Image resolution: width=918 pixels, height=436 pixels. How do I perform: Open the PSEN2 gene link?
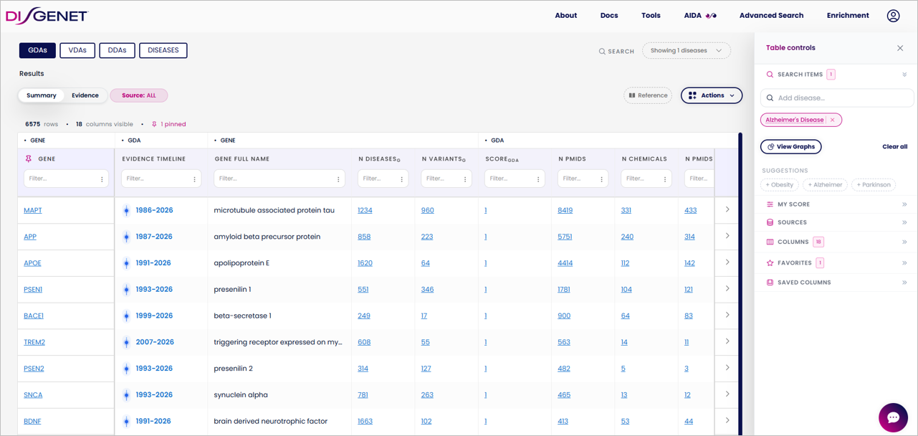pyautogui.click(x=34, y=369)
